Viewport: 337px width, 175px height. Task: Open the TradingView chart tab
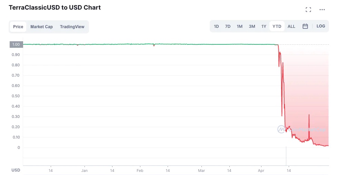72,27
